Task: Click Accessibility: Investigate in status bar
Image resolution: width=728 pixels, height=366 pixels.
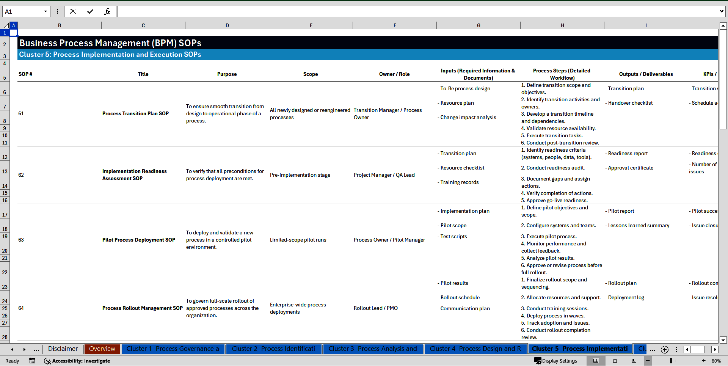Action: 77,361
